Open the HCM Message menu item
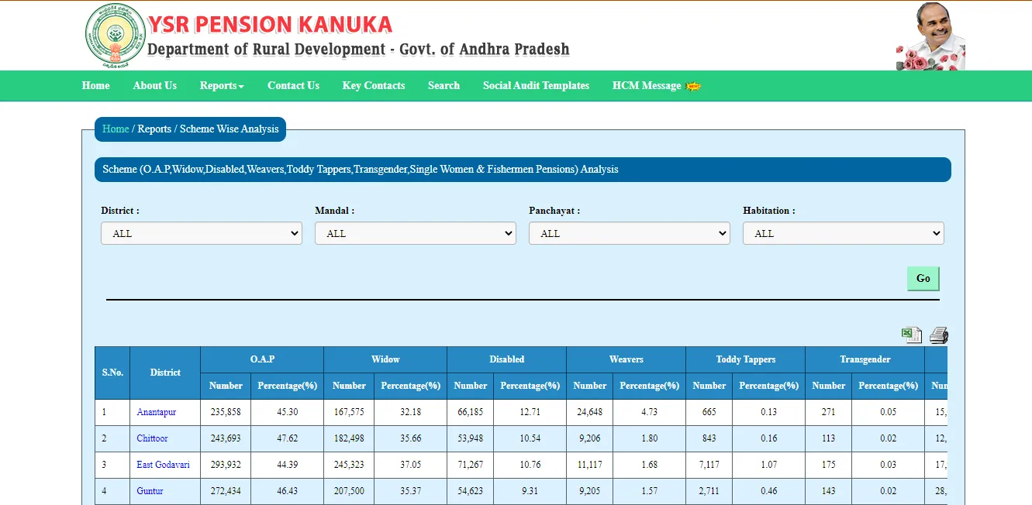This screenshot has height=505, width=1032. click(x=647, y=86)
